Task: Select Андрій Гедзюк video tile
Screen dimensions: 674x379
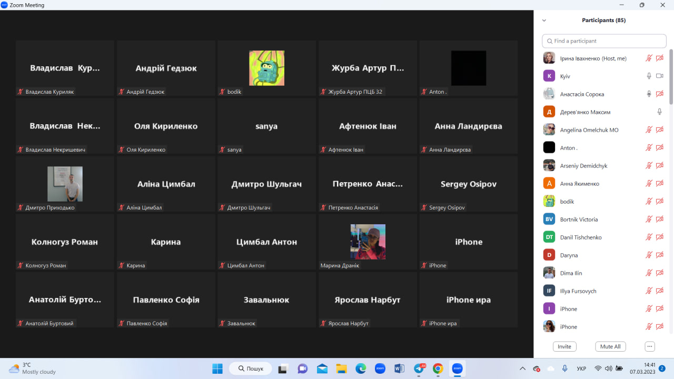Action: [166, 68]
